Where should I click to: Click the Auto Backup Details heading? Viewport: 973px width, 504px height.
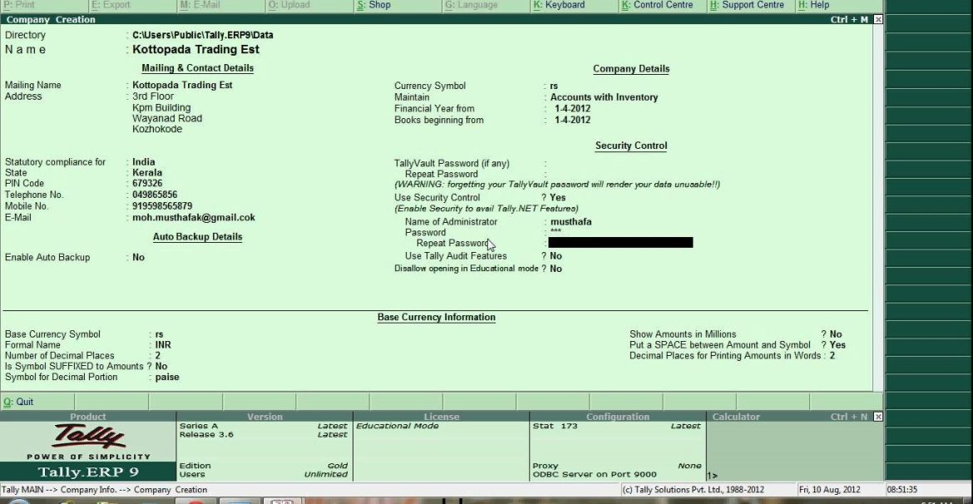197,237
